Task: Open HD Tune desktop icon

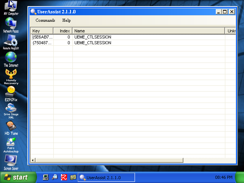Action: pyautogui.click(x=11, y=127)
